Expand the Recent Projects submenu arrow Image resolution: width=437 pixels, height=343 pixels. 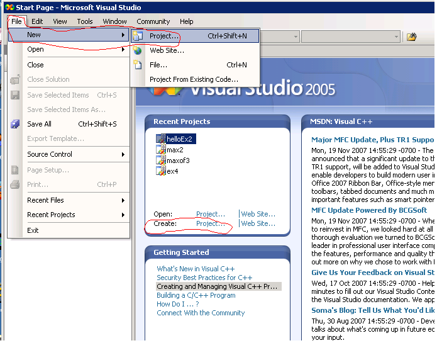123,215
